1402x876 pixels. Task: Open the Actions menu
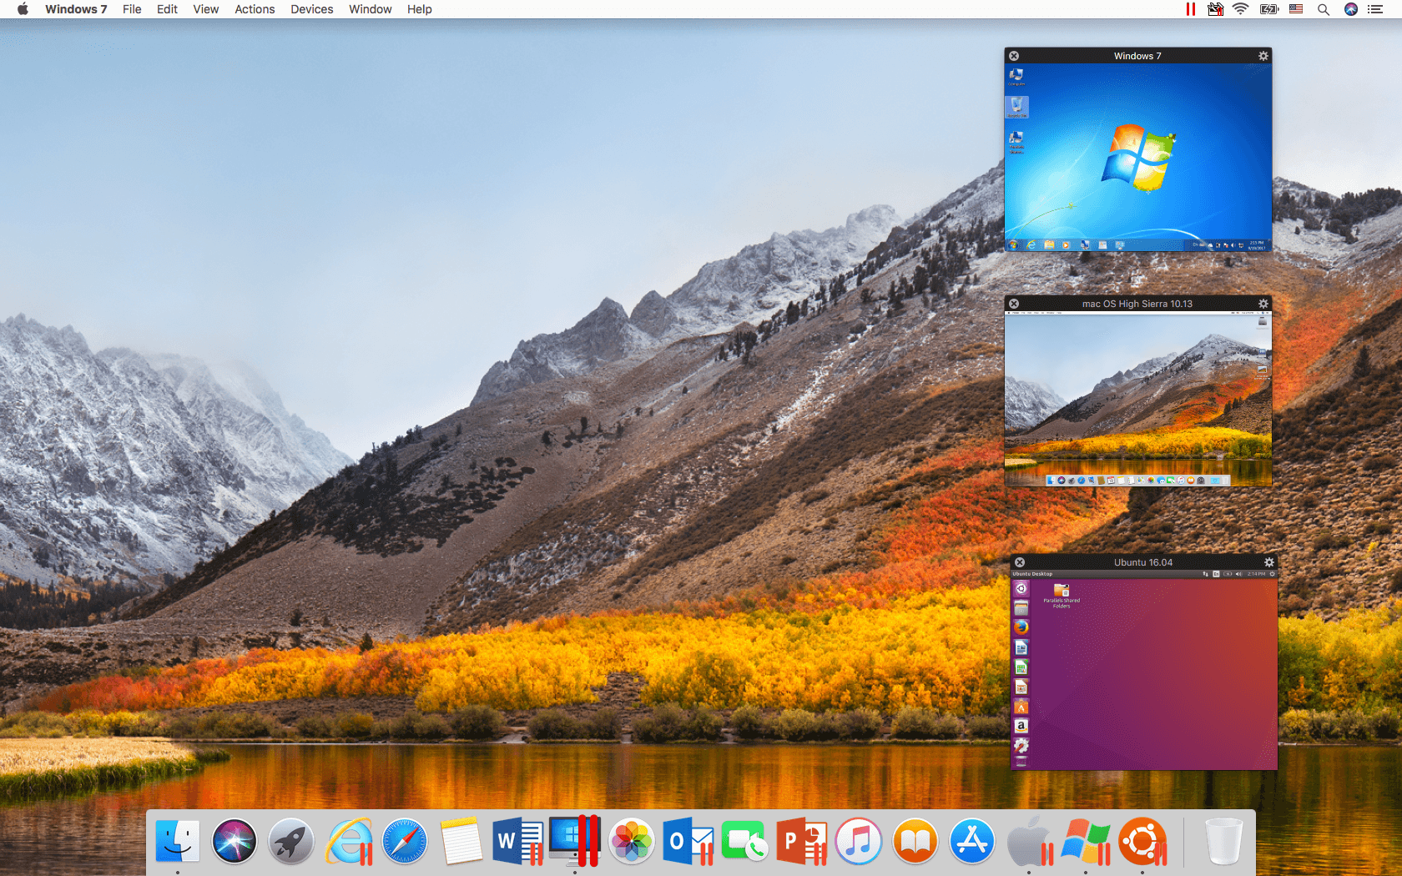pyautogui.click(x=255, y=9)
